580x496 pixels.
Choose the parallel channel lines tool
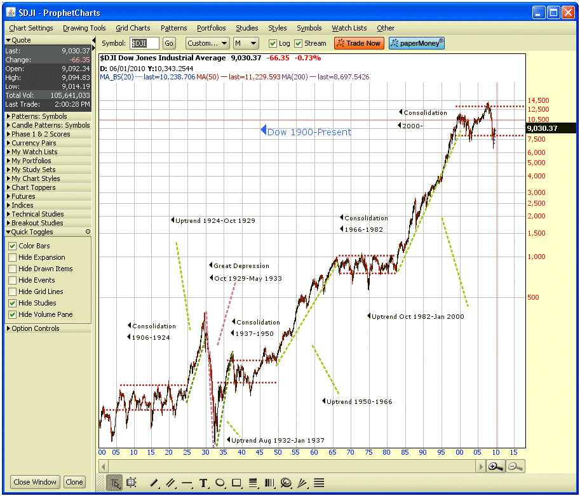170,483
